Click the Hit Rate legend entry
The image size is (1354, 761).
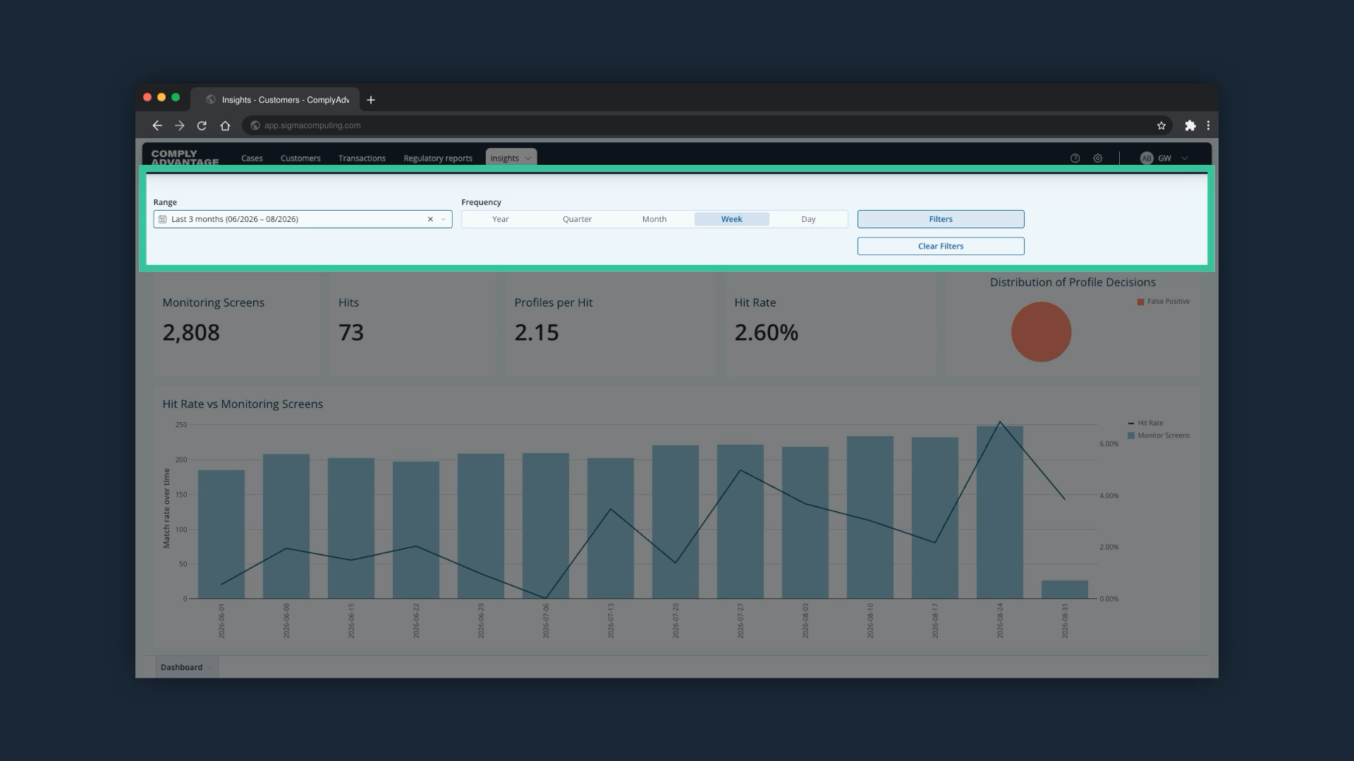[1145, 423]
